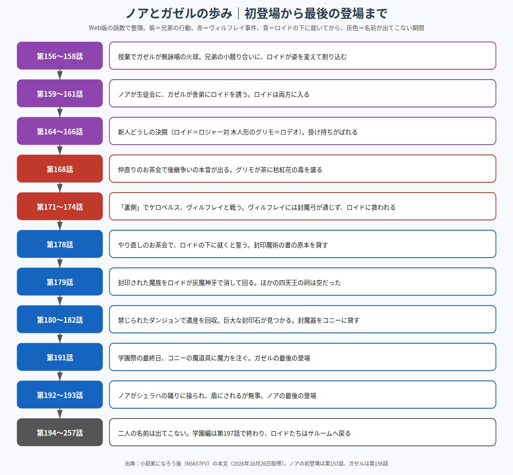Click the blue 第192〜193話 box

tap(60, 395)
